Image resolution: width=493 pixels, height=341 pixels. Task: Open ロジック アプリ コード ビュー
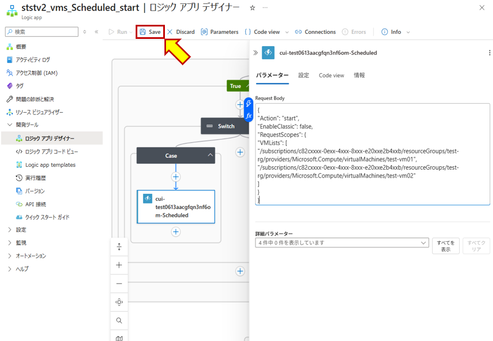(52, 152)
